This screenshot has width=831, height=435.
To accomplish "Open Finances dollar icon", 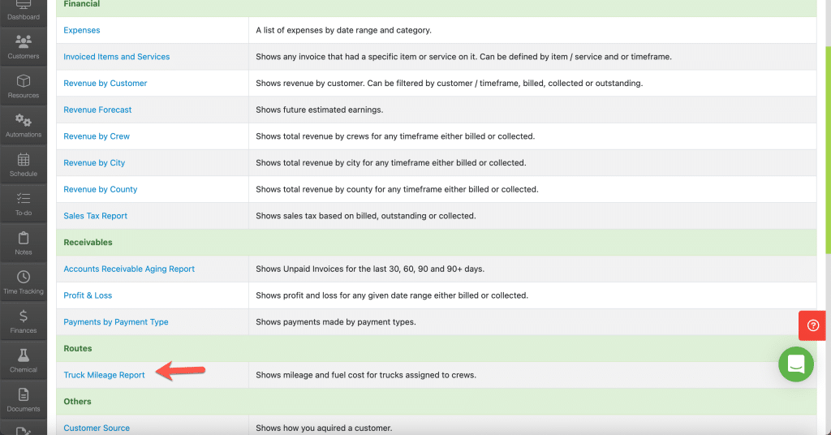I will [x=24, y=317].
